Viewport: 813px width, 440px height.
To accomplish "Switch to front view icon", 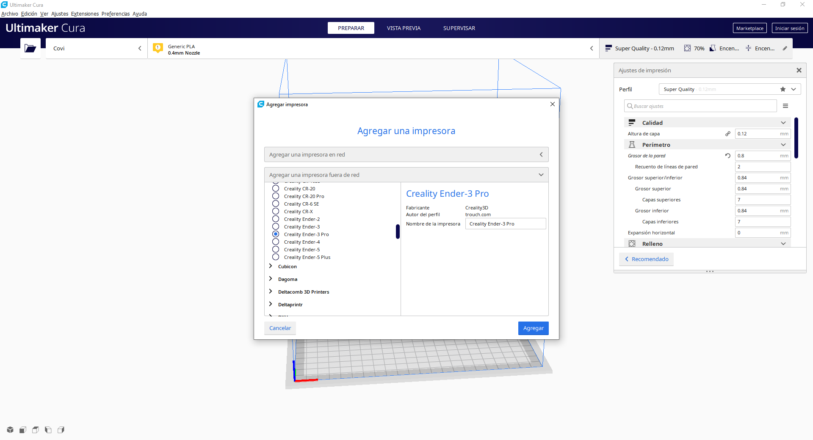I will pyautogui.click(x=23, y=430).
